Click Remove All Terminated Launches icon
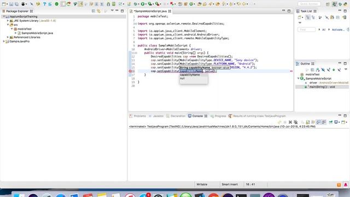Viewport: 350px width, 197px height. 295,122
